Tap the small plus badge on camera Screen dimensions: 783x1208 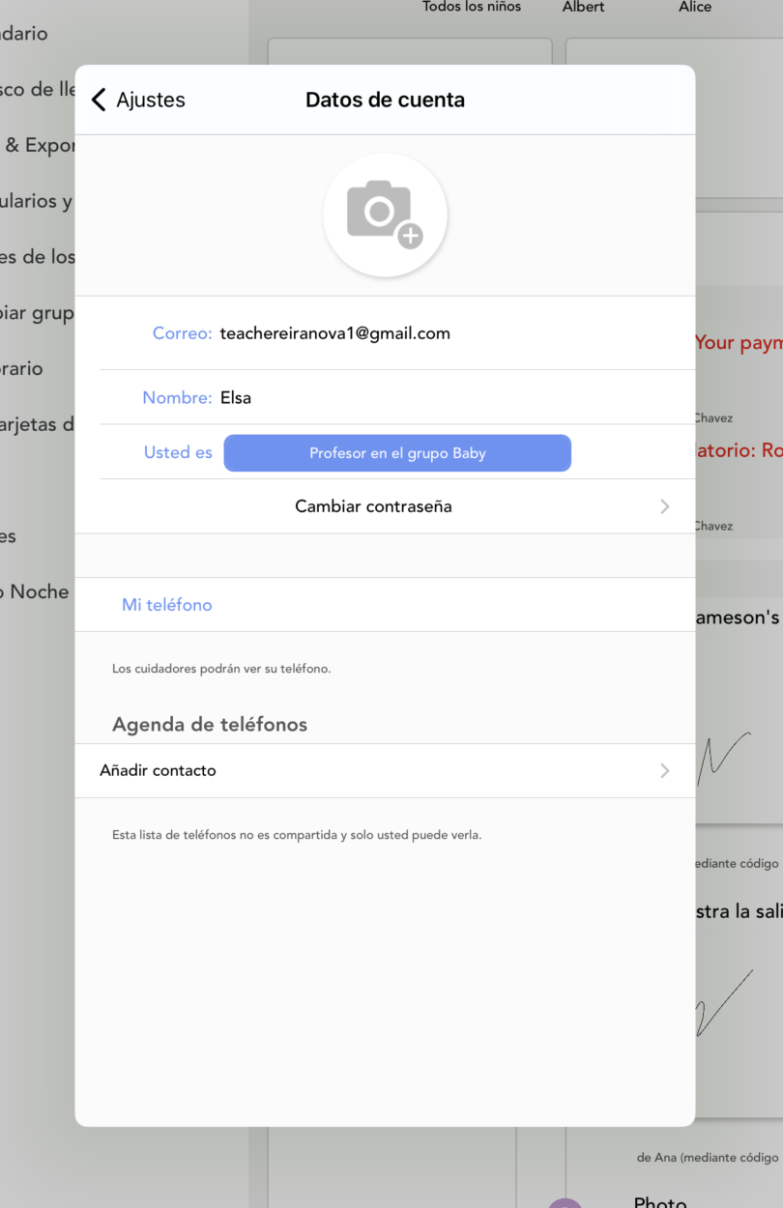411,236
